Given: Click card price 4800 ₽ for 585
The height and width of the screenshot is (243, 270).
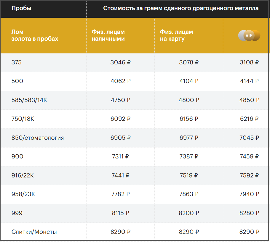Looking at the screenshot, I should [189, 100].
